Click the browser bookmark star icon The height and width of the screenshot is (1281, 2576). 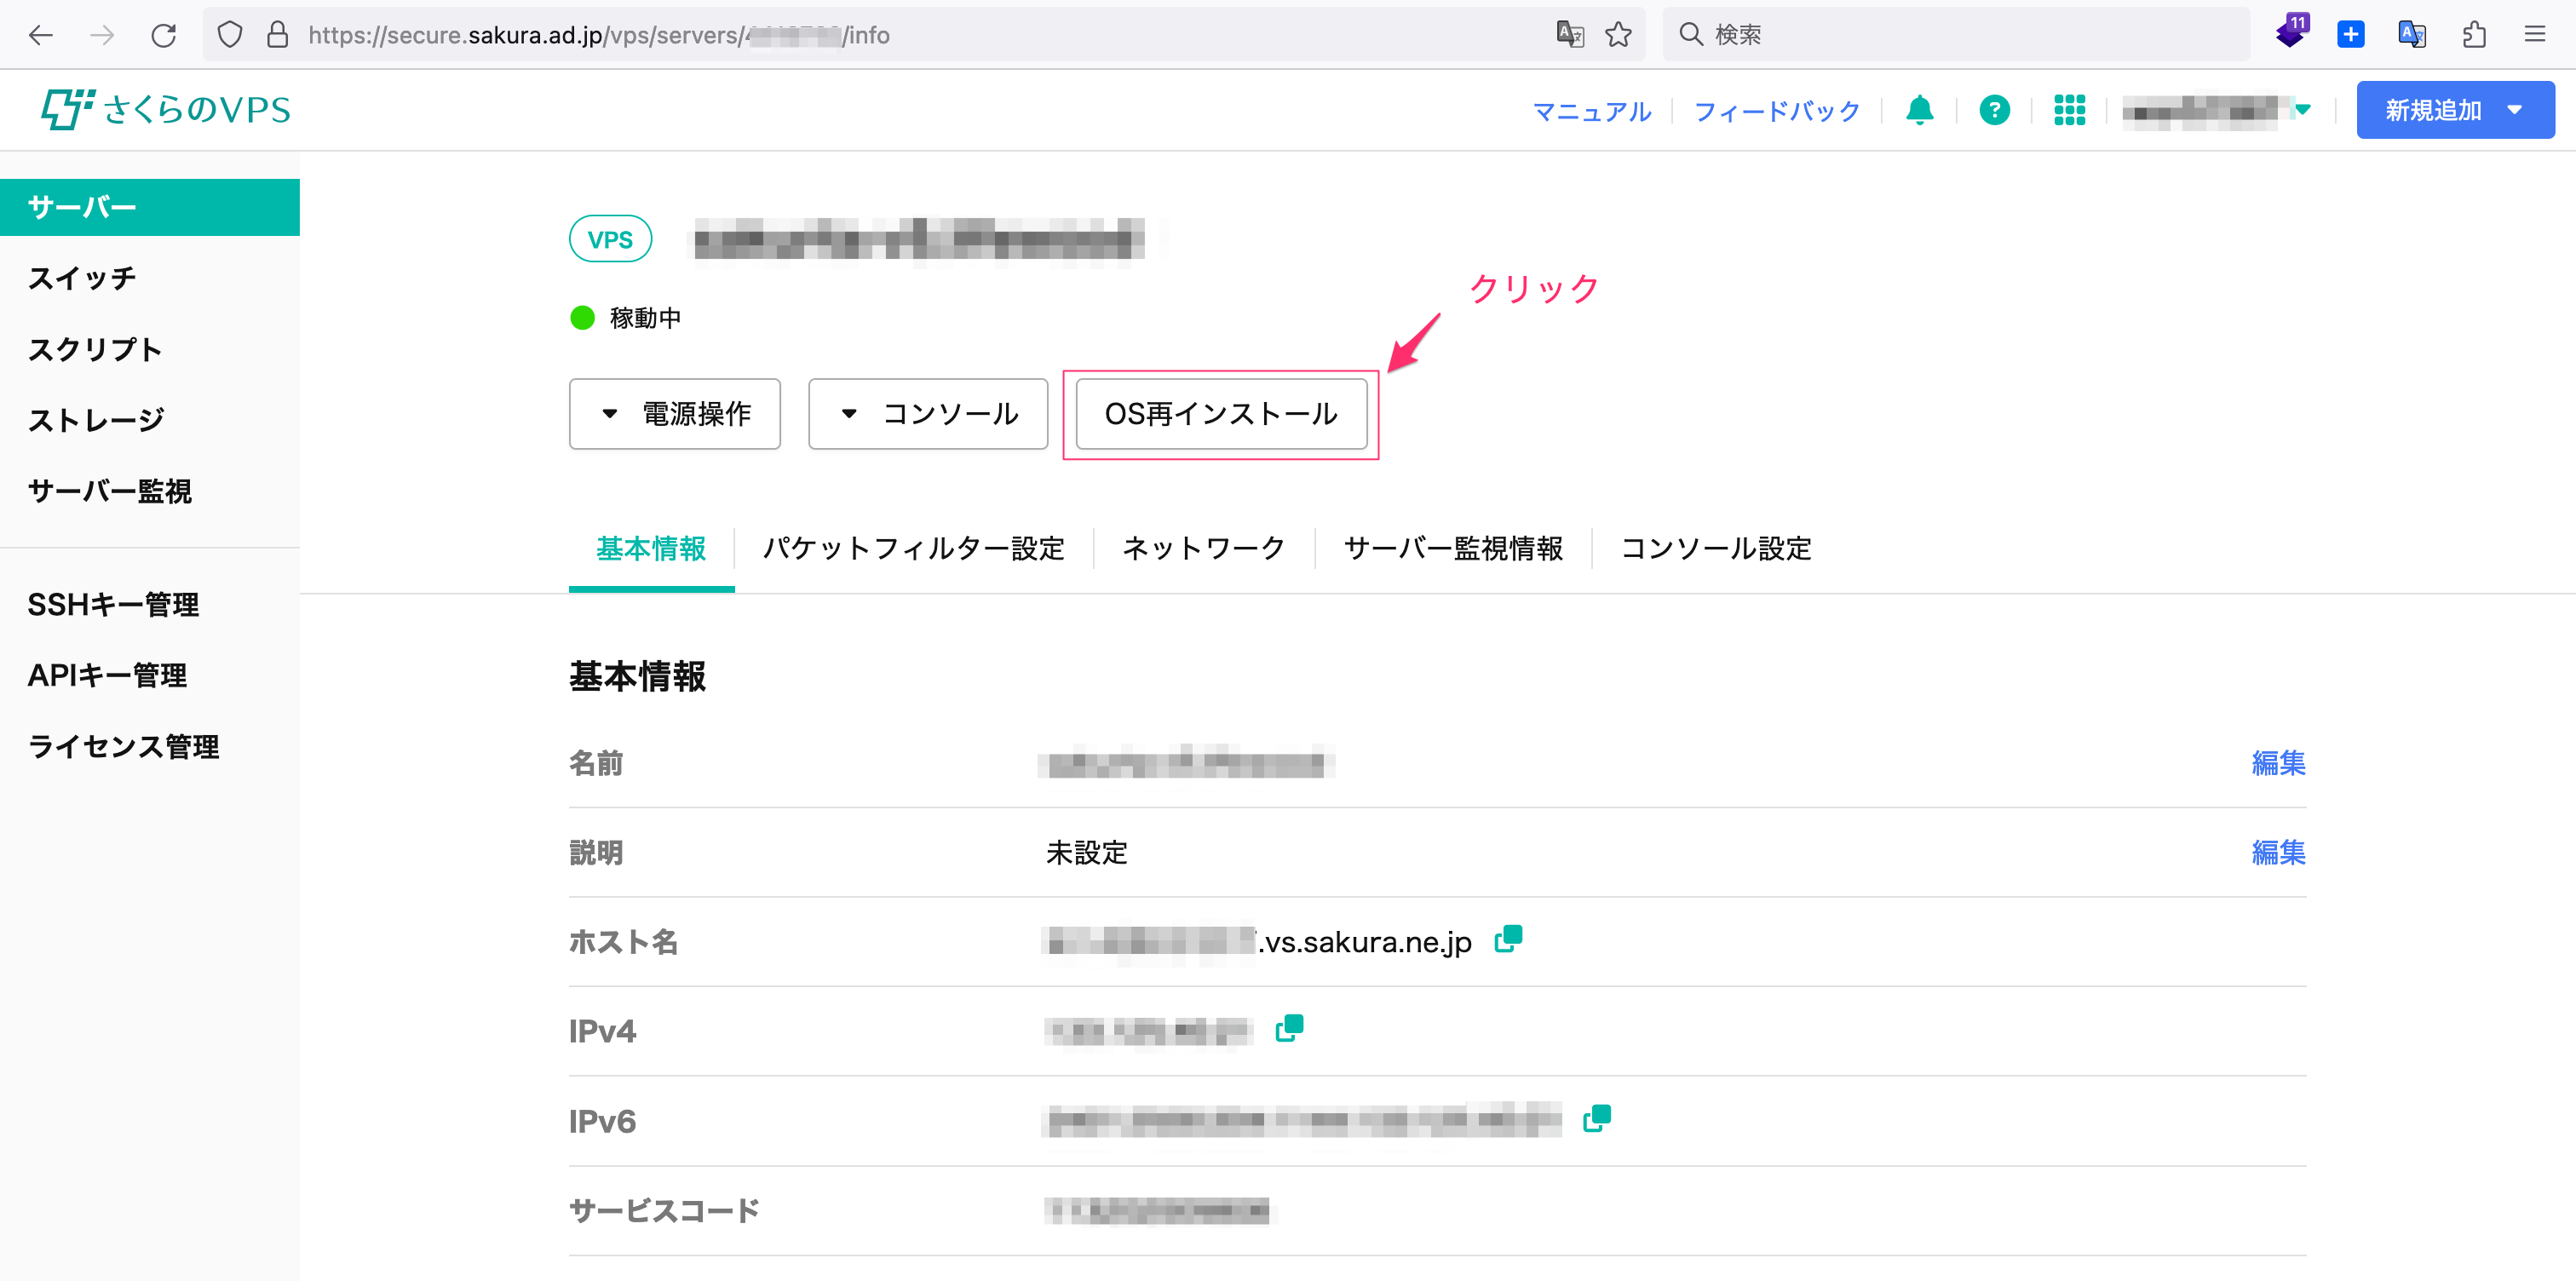[1618, 35]
